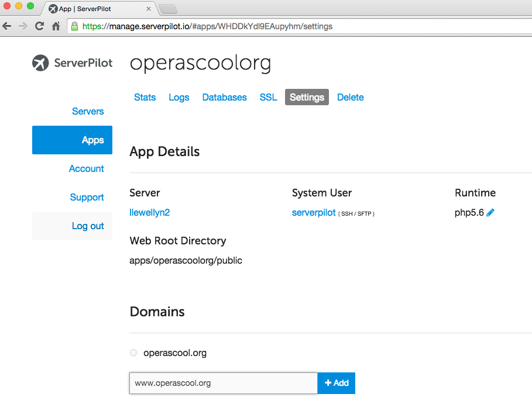
Task: Open the Stats tab
Action: coord(145,98)
